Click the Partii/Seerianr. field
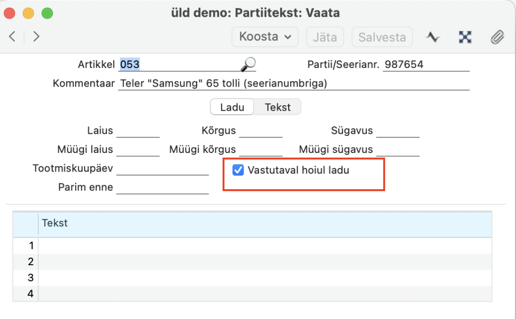 [x=425, y=65]
